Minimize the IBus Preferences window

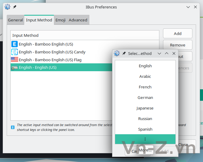188,7
